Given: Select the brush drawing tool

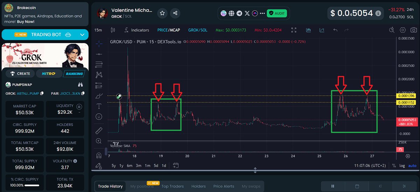Looking at the screenshot, I should click(x=99, y=95).
